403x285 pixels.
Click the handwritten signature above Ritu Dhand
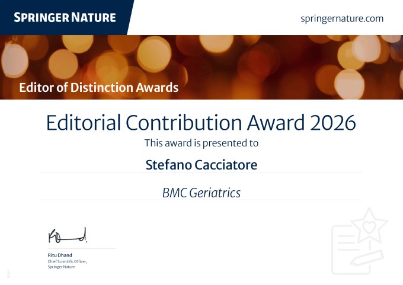[68, 235]
